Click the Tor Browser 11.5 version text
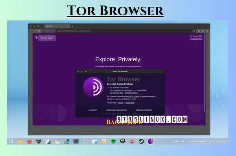The image size is (236, 156). [196, 36]
